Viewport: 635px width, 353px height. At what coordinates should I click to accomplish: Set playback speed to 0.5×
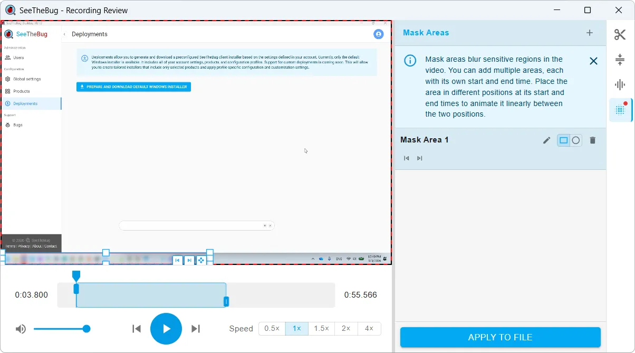(x=272, y=328)
